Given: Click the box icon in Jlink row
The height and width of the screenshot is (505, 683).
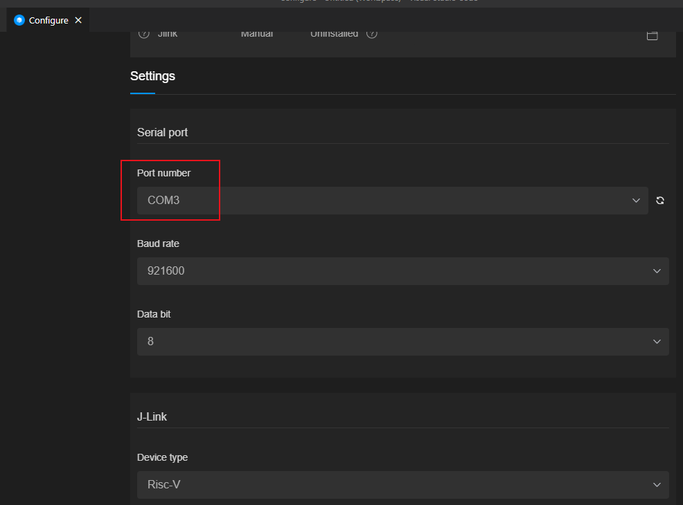Looking at the screenshot, I should point(652,35).
